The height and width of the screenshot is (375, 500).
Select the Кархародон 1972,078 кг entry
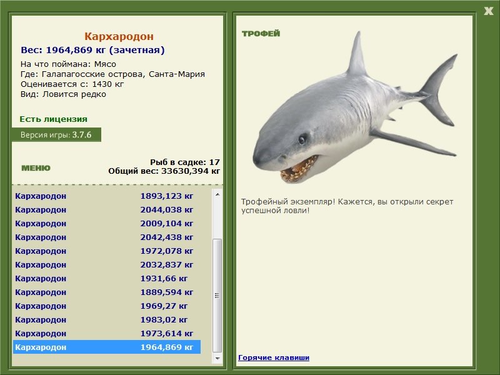(106, 251)
